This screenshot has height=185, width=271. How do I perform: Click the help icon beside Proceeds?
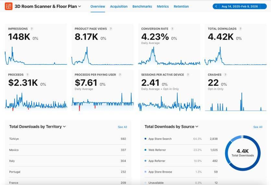pyautogui.click(x=27, y=75)
